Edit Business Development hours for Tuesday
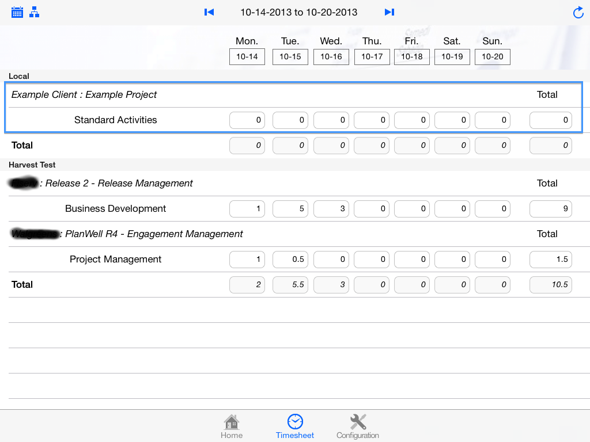The height and width of the screenshot is (442, 590). click(290, 209)
